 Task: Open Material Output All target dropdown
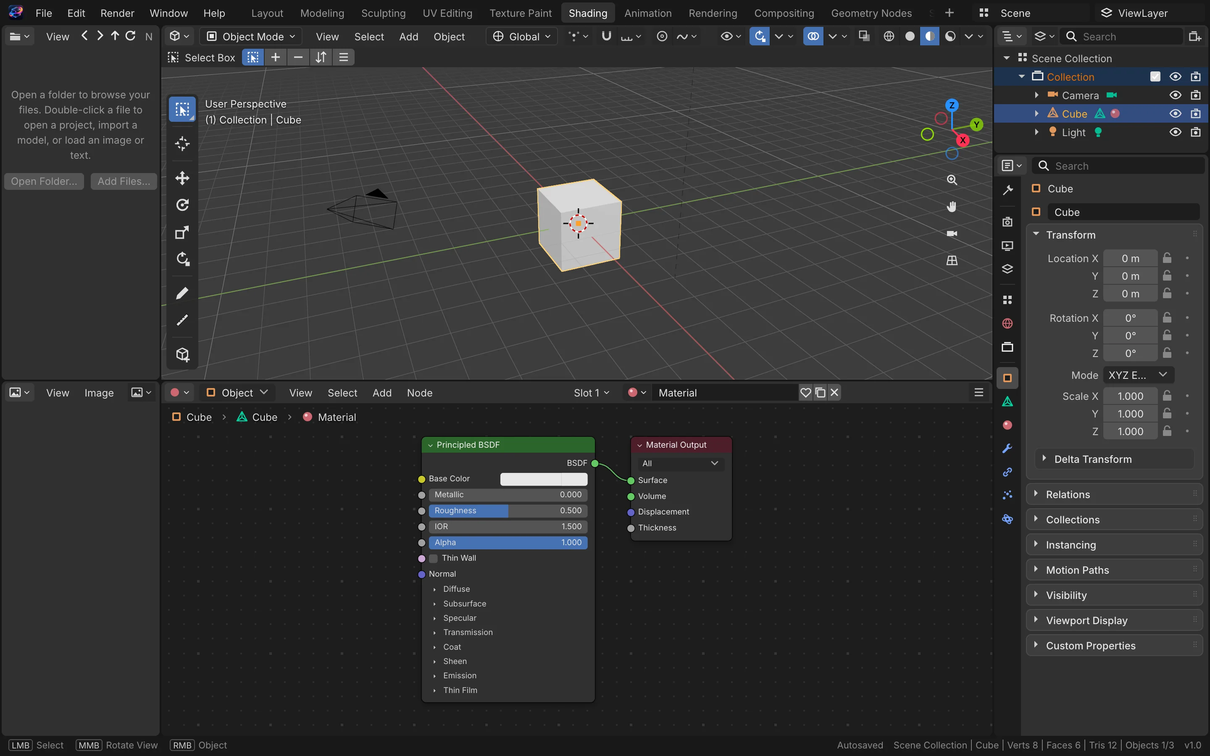tap(681, 464)
